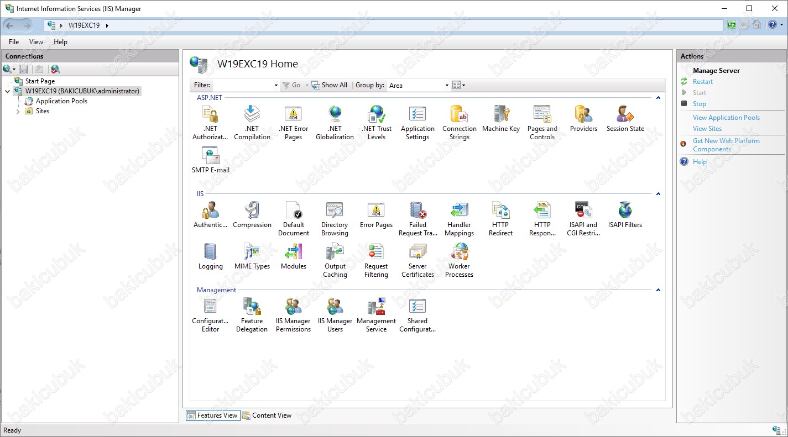Stop the server from Actions
The width and height of the screenshot is (788, 437).
coord(700,104)
